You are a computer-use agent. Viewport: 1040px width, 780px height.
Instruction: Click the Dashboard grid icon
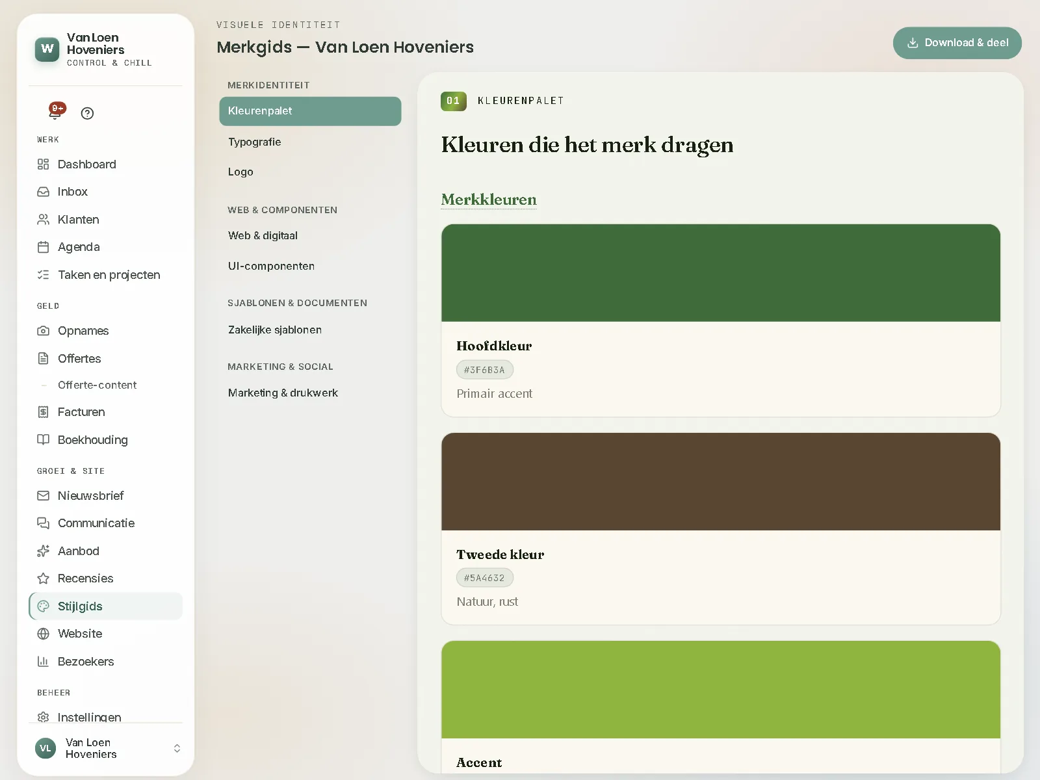click(x=43, y=164)
